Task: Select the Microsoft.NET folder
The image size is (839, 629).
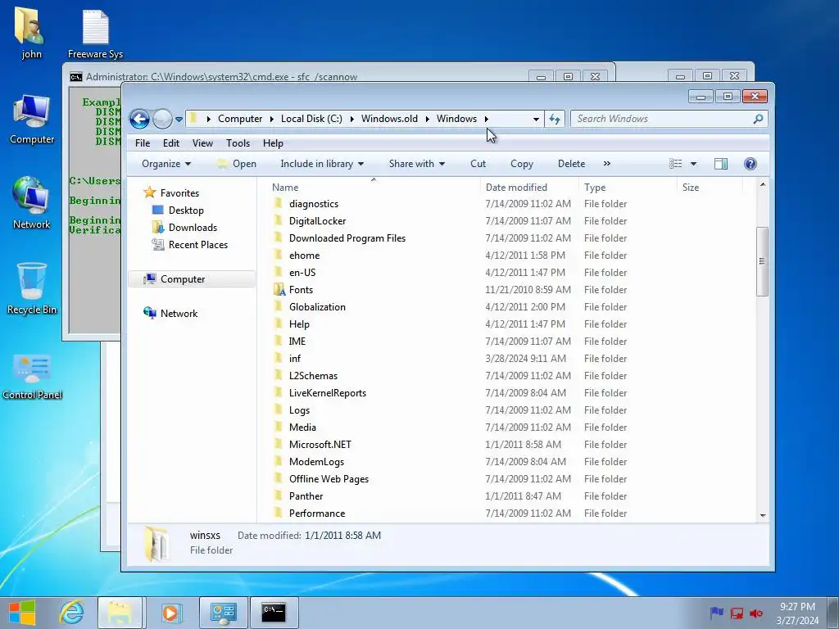Action: tap(320, 445)
